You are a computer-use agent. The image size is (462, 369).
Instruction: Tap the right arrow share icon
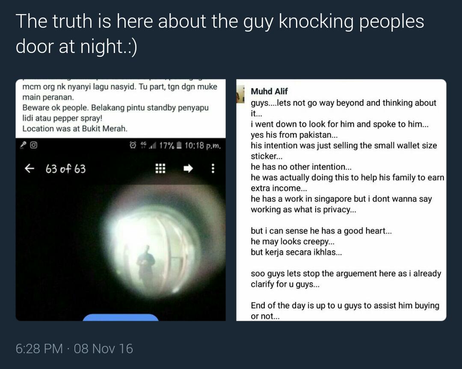pos(188,168)
